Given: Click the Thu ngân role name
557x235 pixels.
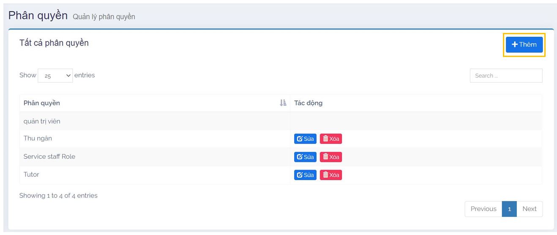Looking at the screenshot, I should click(x=38, y=138).
